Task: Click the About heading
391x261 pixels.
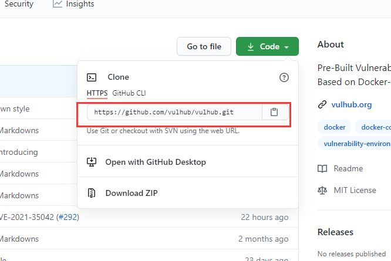Action: [331, 45]
